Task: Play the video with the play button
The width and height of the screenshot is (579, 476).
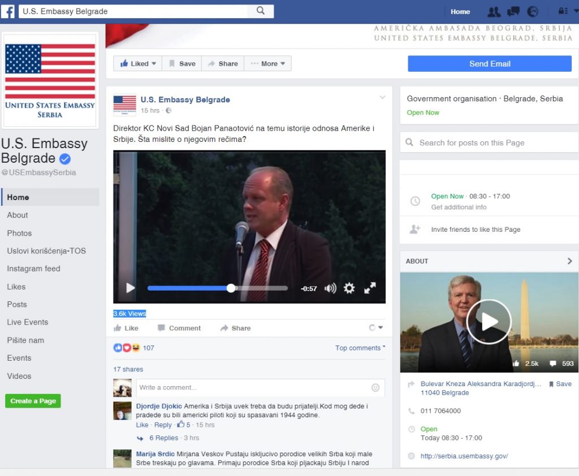Action: pyautogui.click(x=129, y=288)
